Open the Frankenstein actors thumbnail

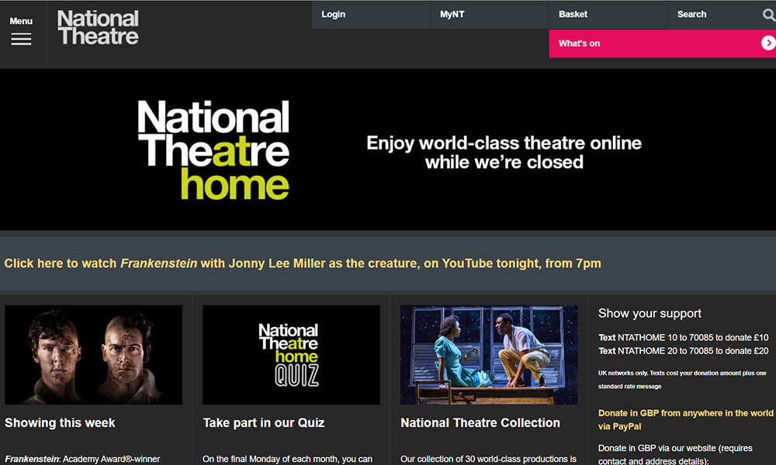[94, 355]
